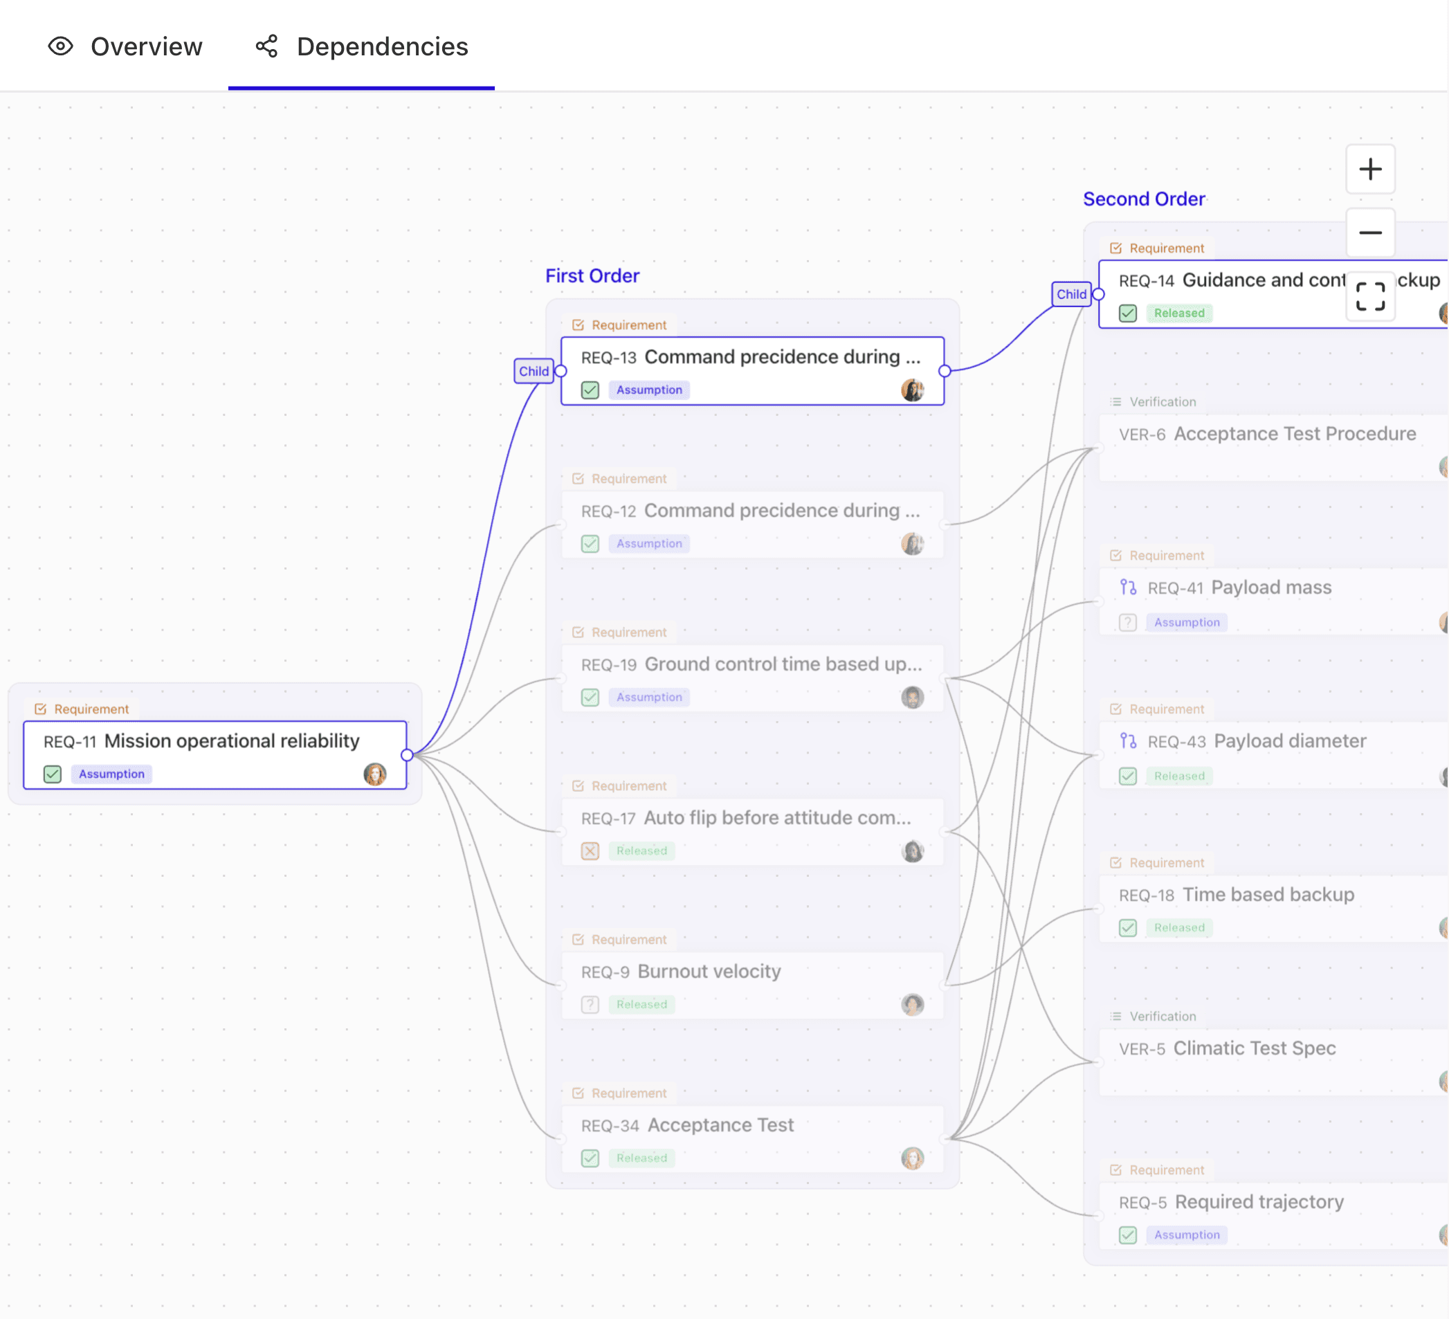Click the Child badge linking to REQ-14

(1071, 294)
